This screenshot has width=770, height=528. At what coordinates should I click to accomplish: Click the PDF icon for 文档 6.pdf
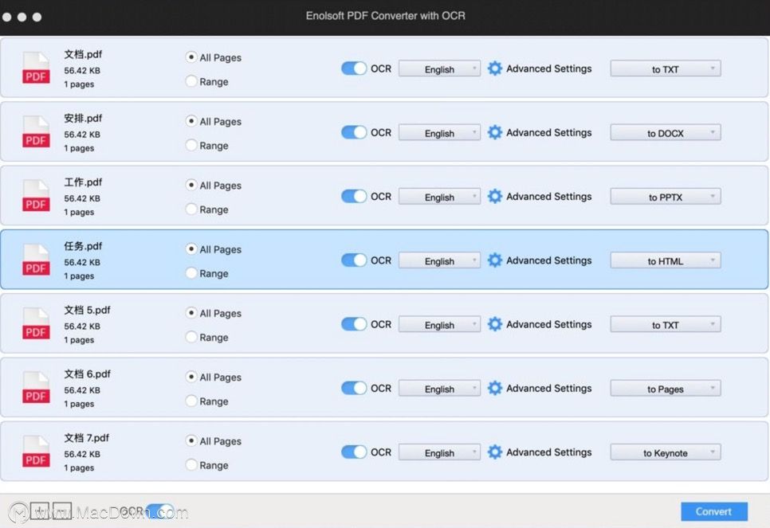click(36, 387)
